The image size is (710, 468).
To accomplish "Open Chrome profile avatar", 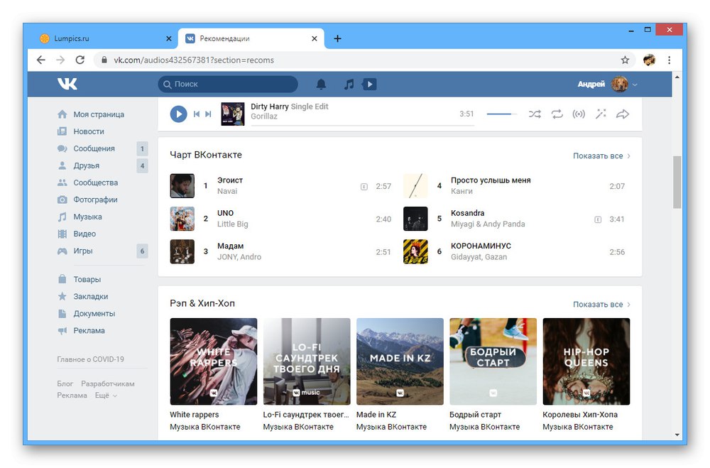I will (650, 60).
